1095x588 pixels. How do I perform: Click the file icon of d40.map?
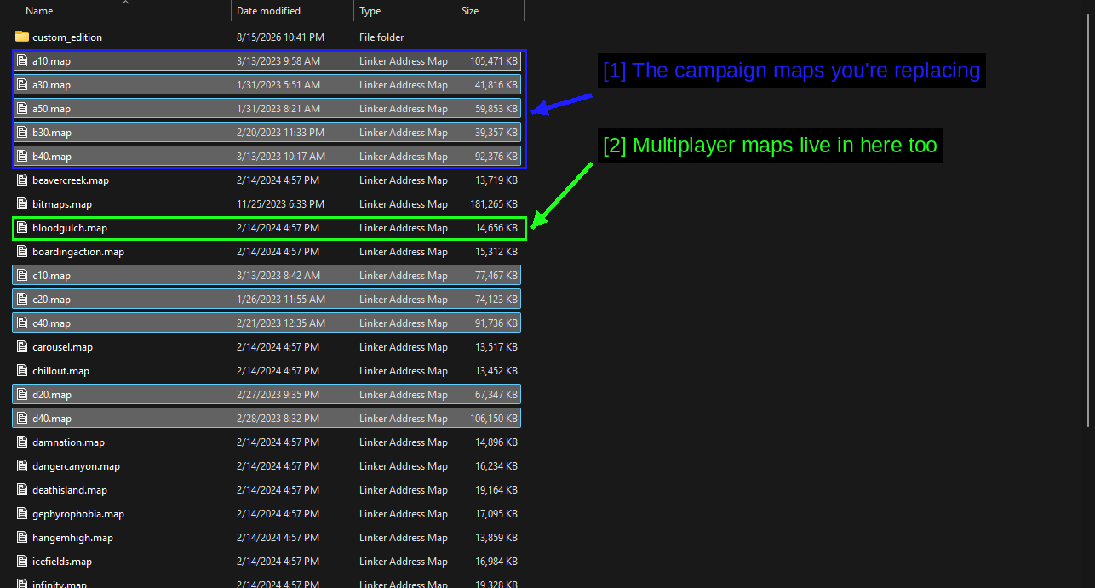pos(23,419)
